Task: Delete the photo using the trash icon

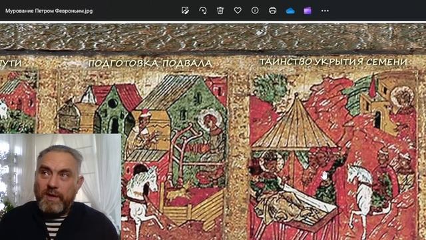Action: [220, 11]
